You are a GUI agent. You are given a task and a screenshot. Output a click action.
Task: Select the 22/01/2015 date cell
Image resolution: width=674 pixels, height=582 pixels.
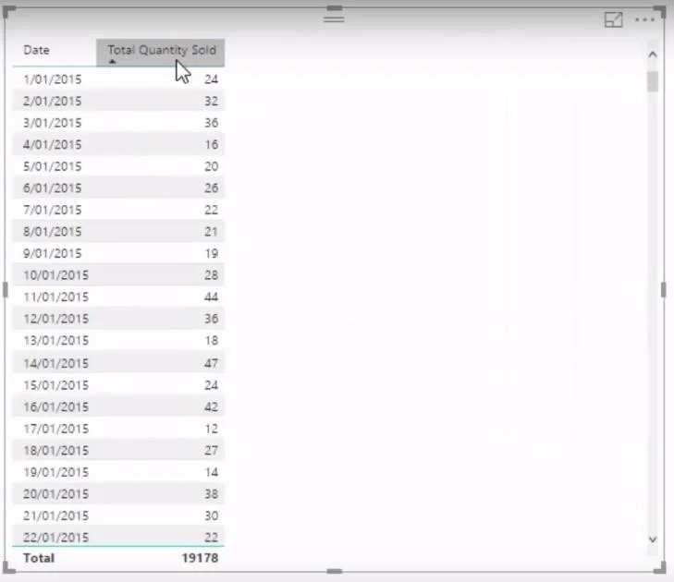click(x=55, y=538)
